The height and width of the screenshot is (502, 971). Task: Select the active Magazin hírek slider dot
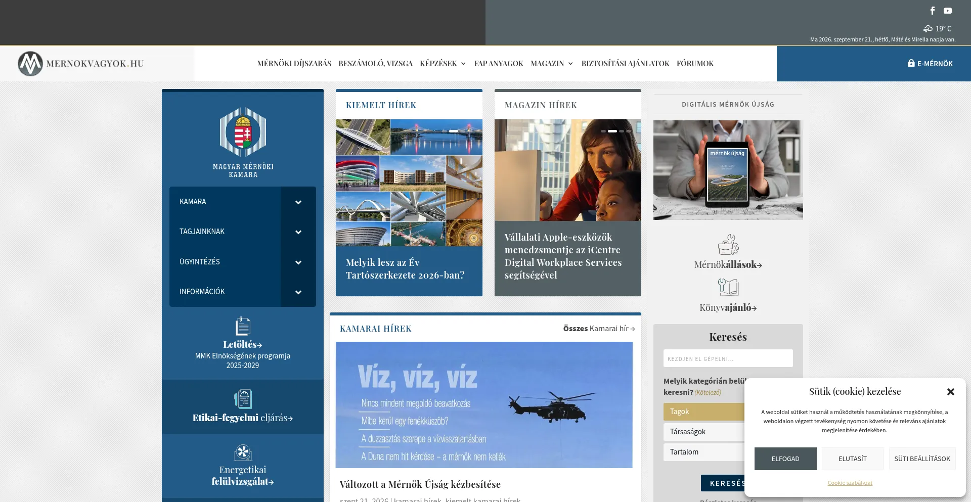tap(612, 131)
